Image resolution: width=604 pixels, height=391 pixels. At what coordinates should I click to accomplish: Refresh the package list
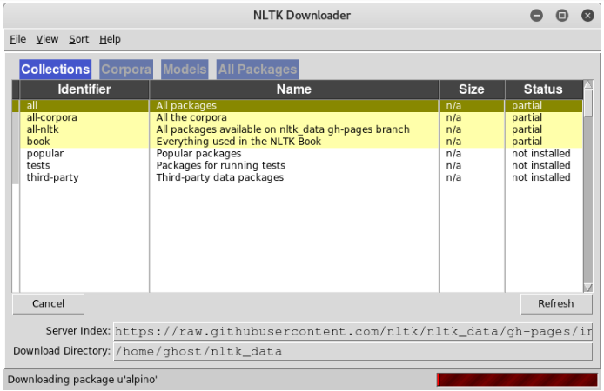(556, 304)
